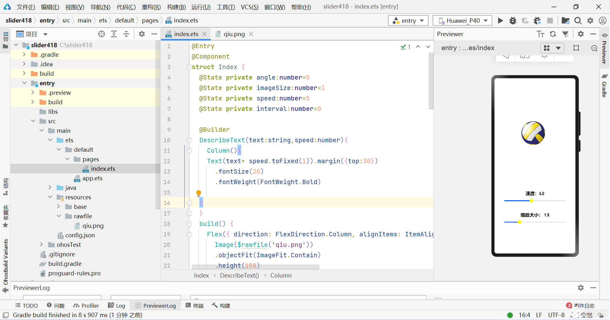Screen dimensions: 610x320
Task: Click the intention lightbulb on line 15
Action: click(x=199, y=193)
